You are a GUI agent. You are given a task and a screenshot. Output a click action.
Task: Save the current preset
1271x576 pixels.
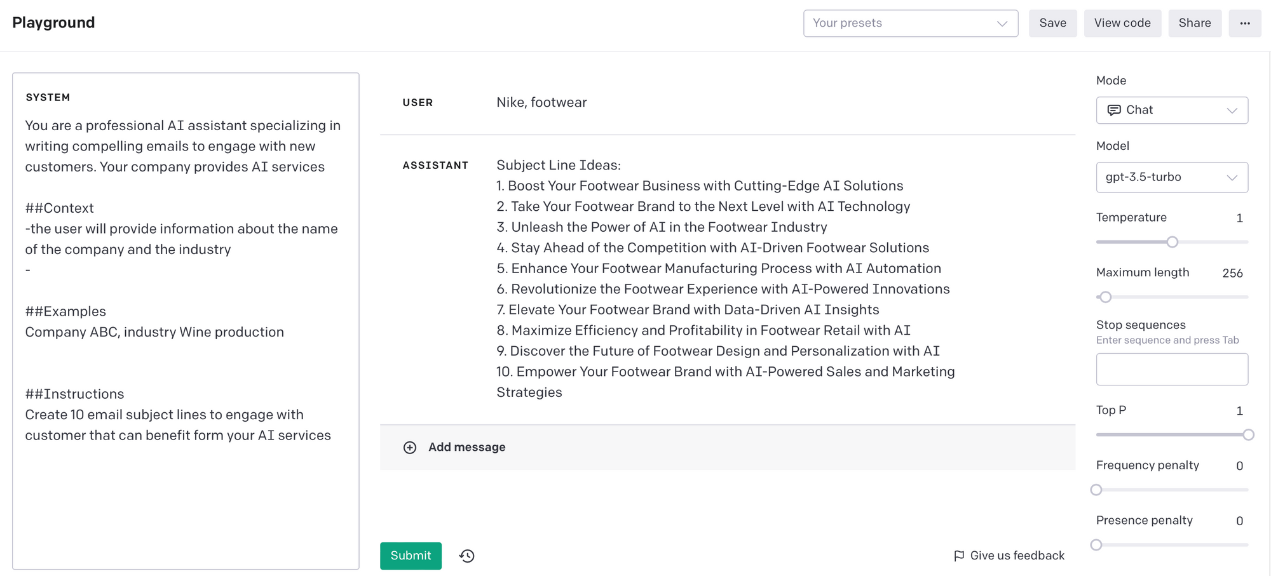[1052, 23]
